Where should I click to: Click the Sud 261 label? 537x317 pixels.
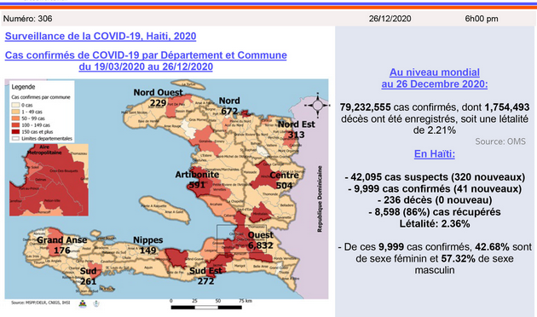click(88, 276)
